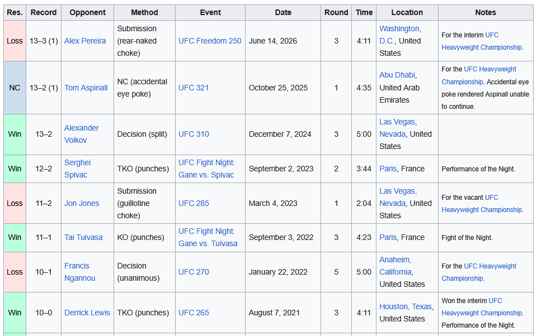Select the NC result cell

point(15,88)
